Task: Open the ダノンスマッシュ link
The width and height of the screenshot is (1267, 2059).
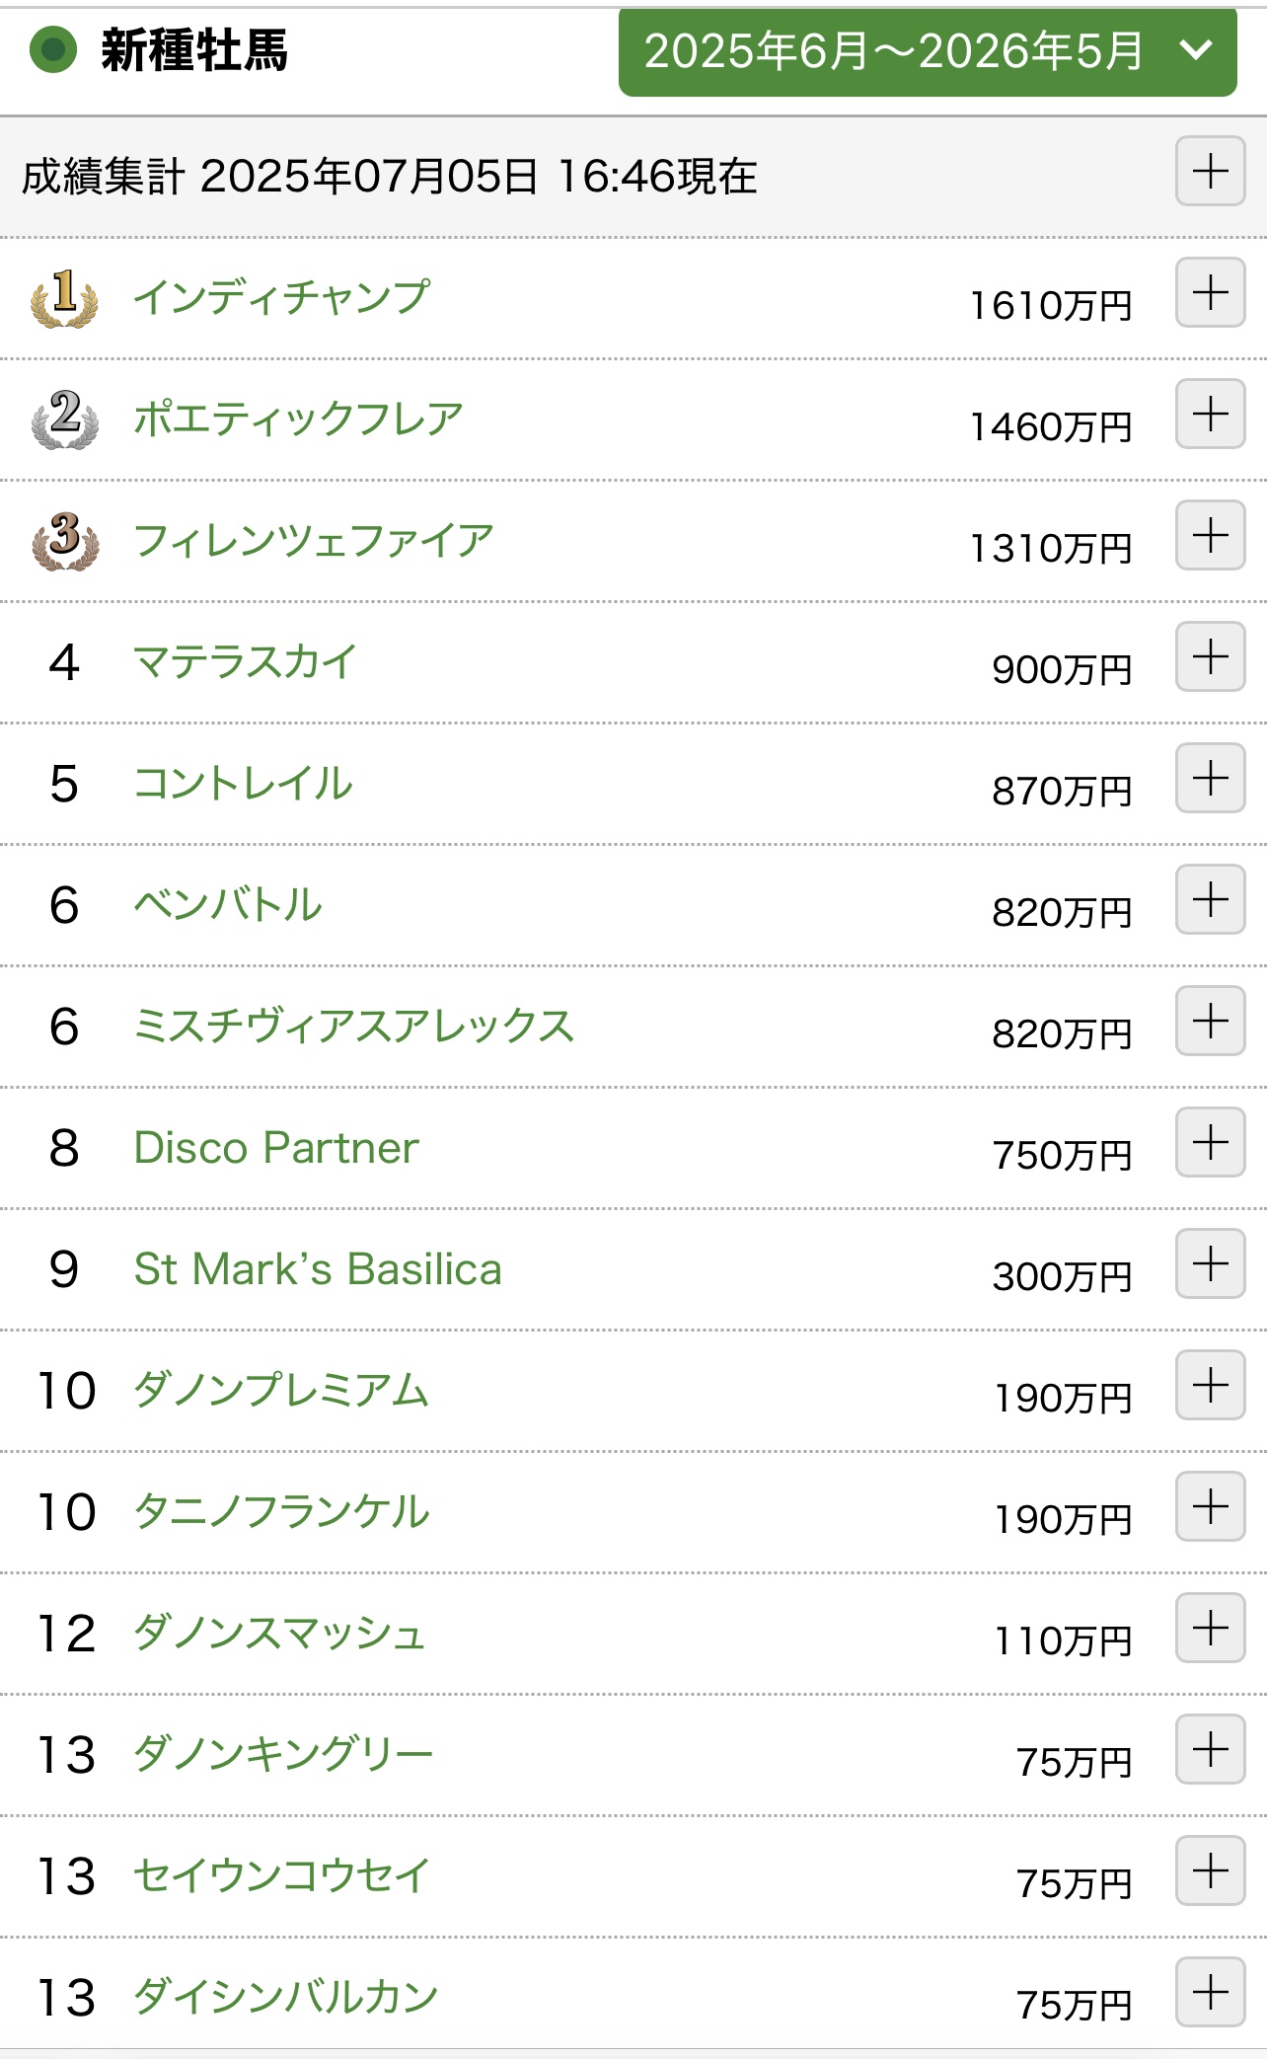Action: tap(279, 1633)
